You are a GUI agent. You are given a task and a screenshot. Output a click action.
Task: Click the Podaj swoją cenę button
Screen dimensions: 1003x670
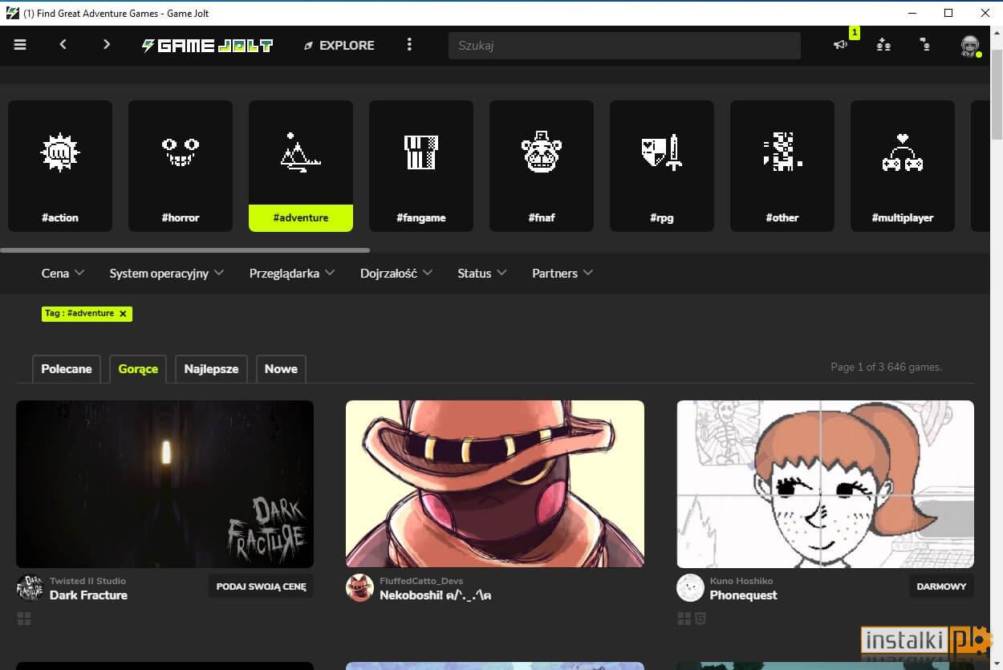tap(261, 587)
